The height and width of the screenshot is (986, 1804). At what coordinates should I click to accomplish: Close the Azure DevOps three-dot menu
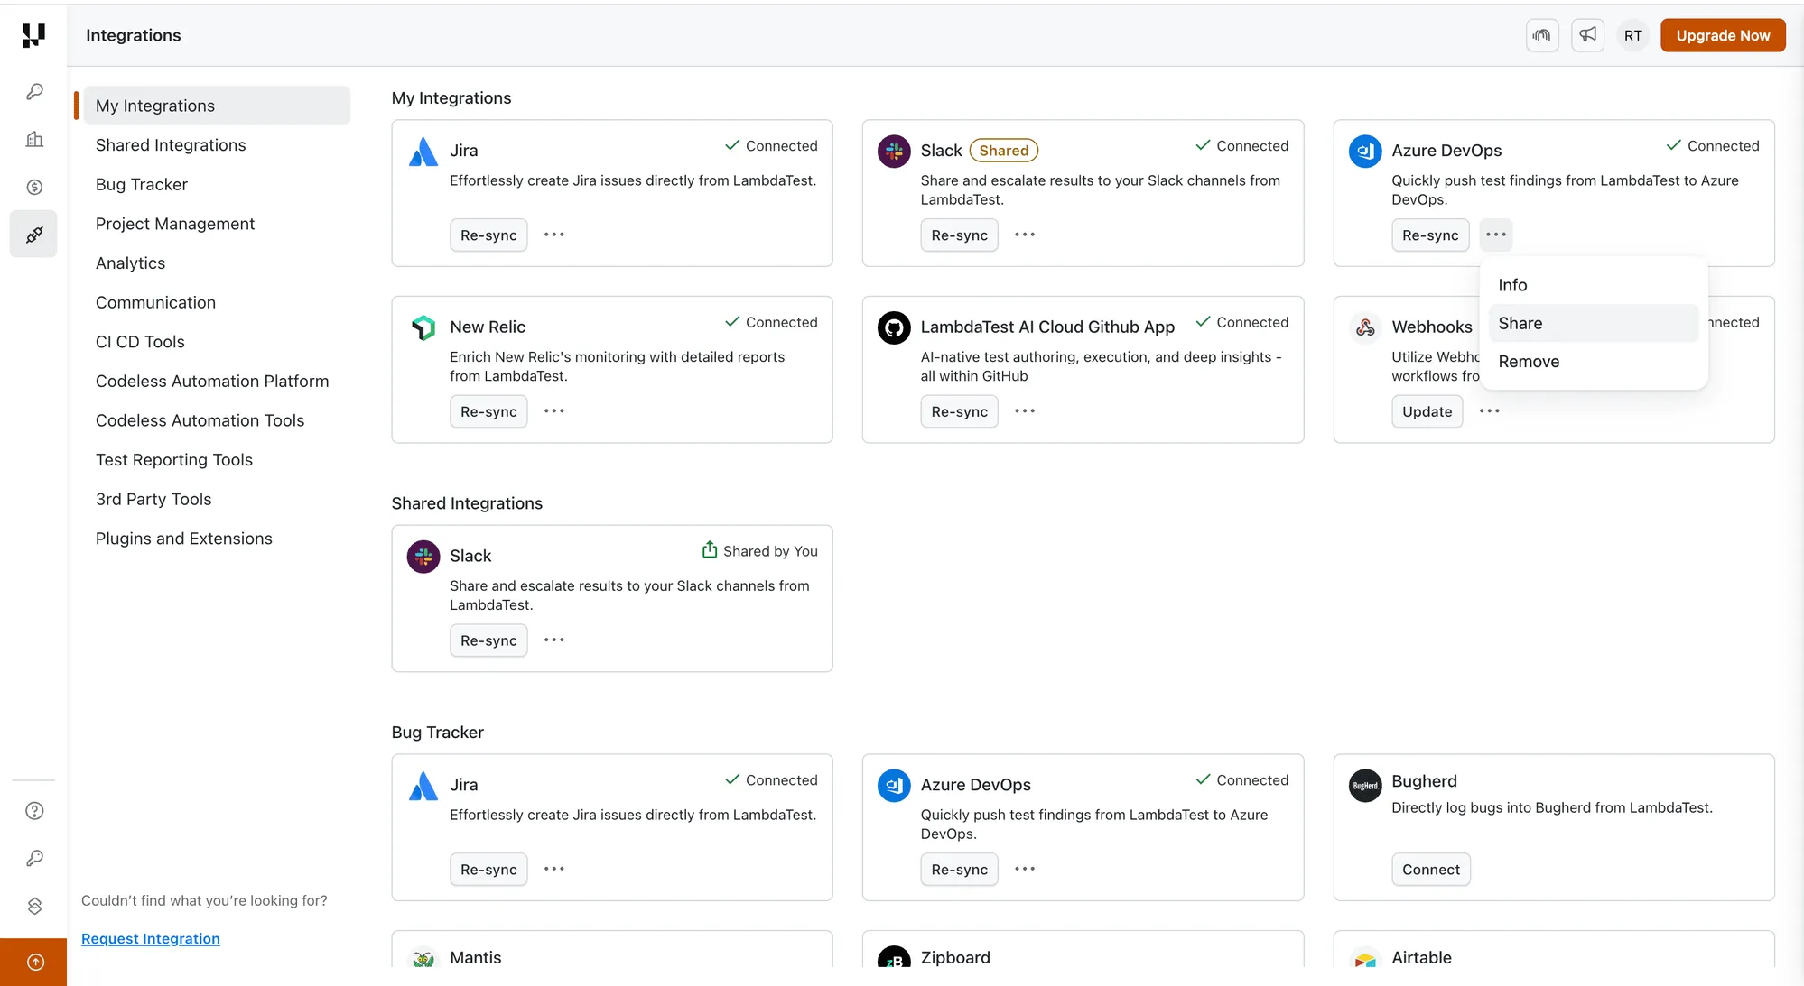[x=1496, y=235]
